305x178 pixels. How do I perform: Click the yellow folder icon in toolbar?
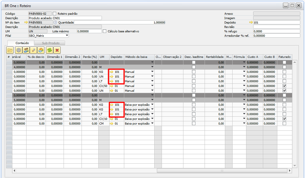(x=10, y=50)
